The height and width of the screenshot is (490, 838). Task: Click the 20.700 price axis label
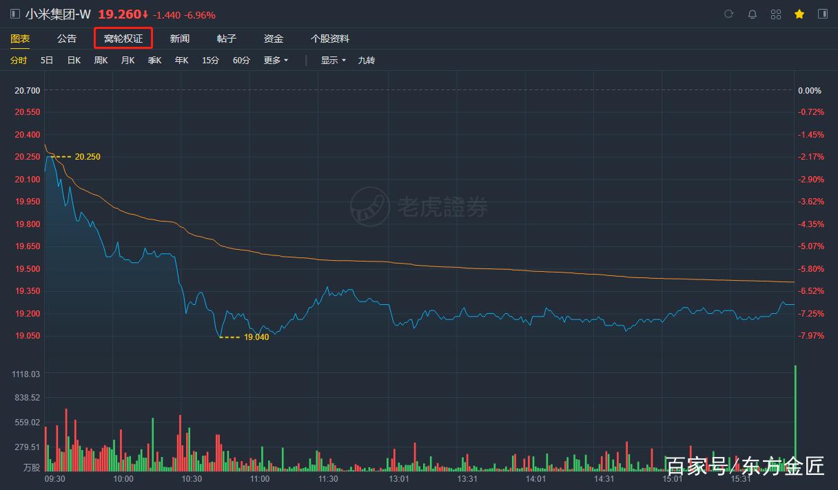(x=28, y=91)
